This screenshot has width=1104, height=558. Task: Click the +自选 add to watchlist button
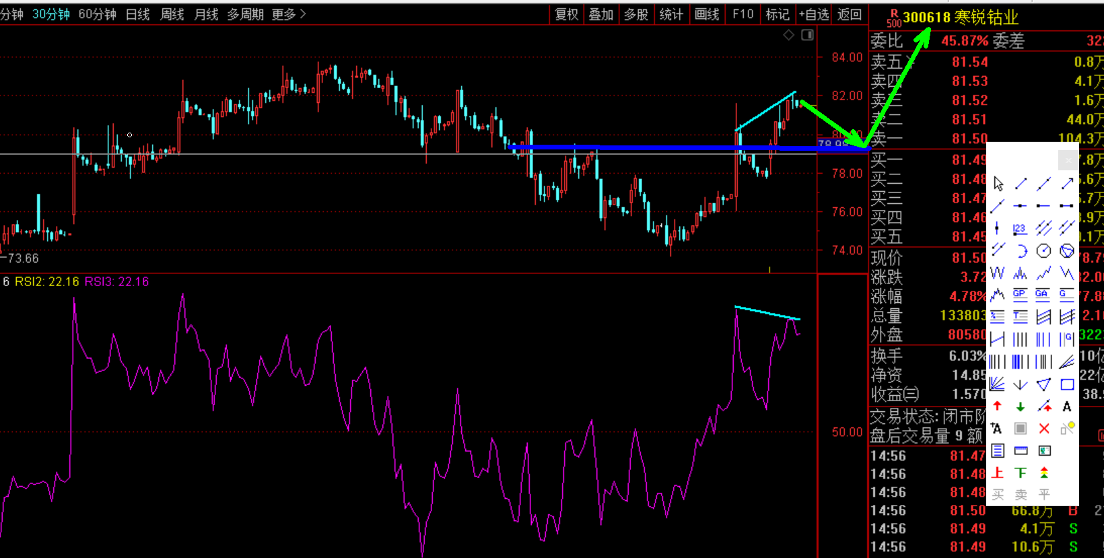[814, 14]
